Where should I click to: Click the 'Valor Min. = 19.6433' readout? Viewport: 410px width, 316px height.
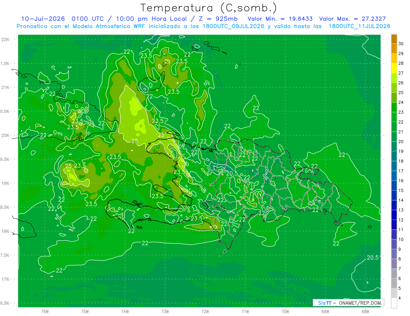280,19
